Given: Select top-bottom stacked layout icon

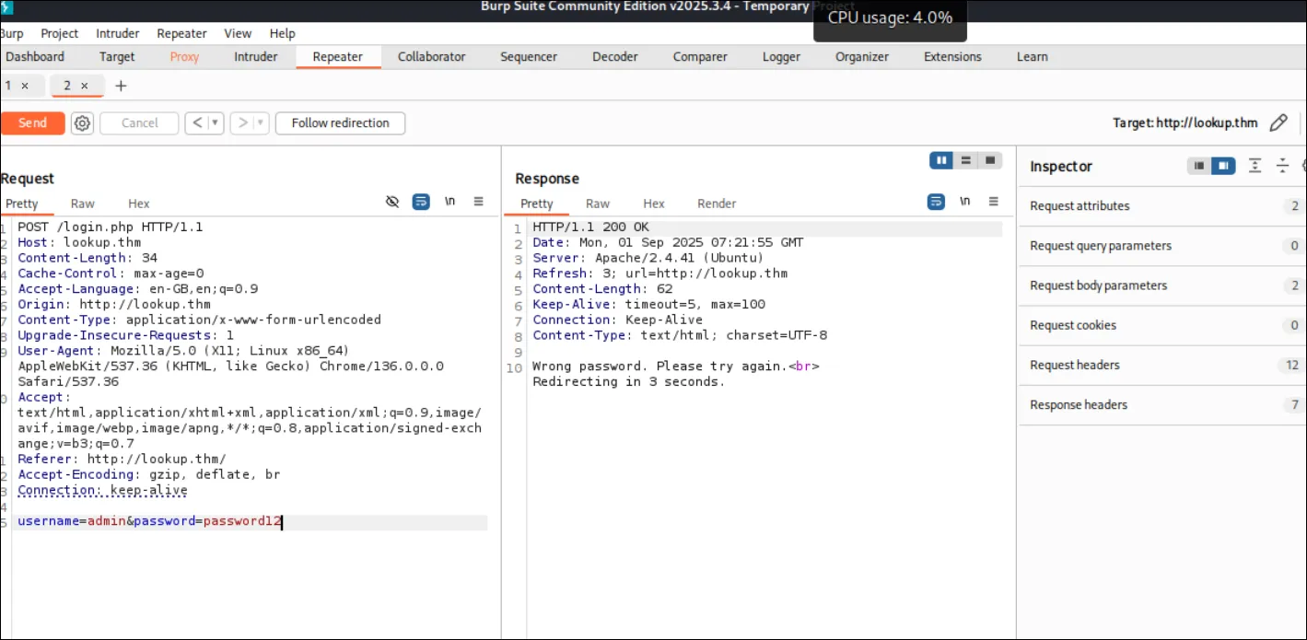Looking at the screenshot, I should tap(965, 160).
